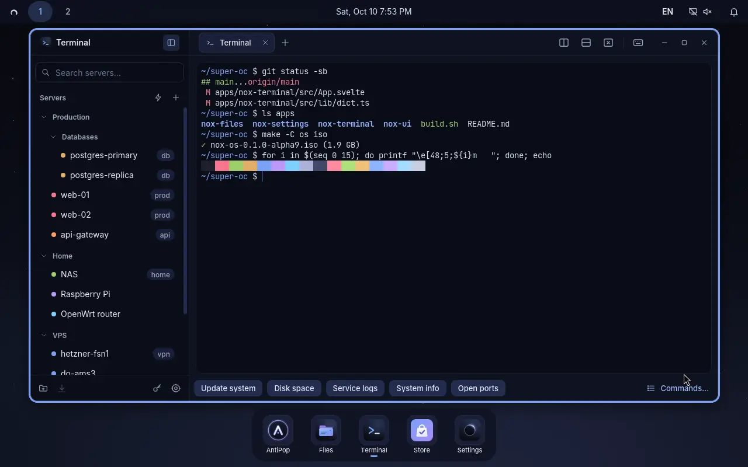Open the Commands... list

click(678, 388)
